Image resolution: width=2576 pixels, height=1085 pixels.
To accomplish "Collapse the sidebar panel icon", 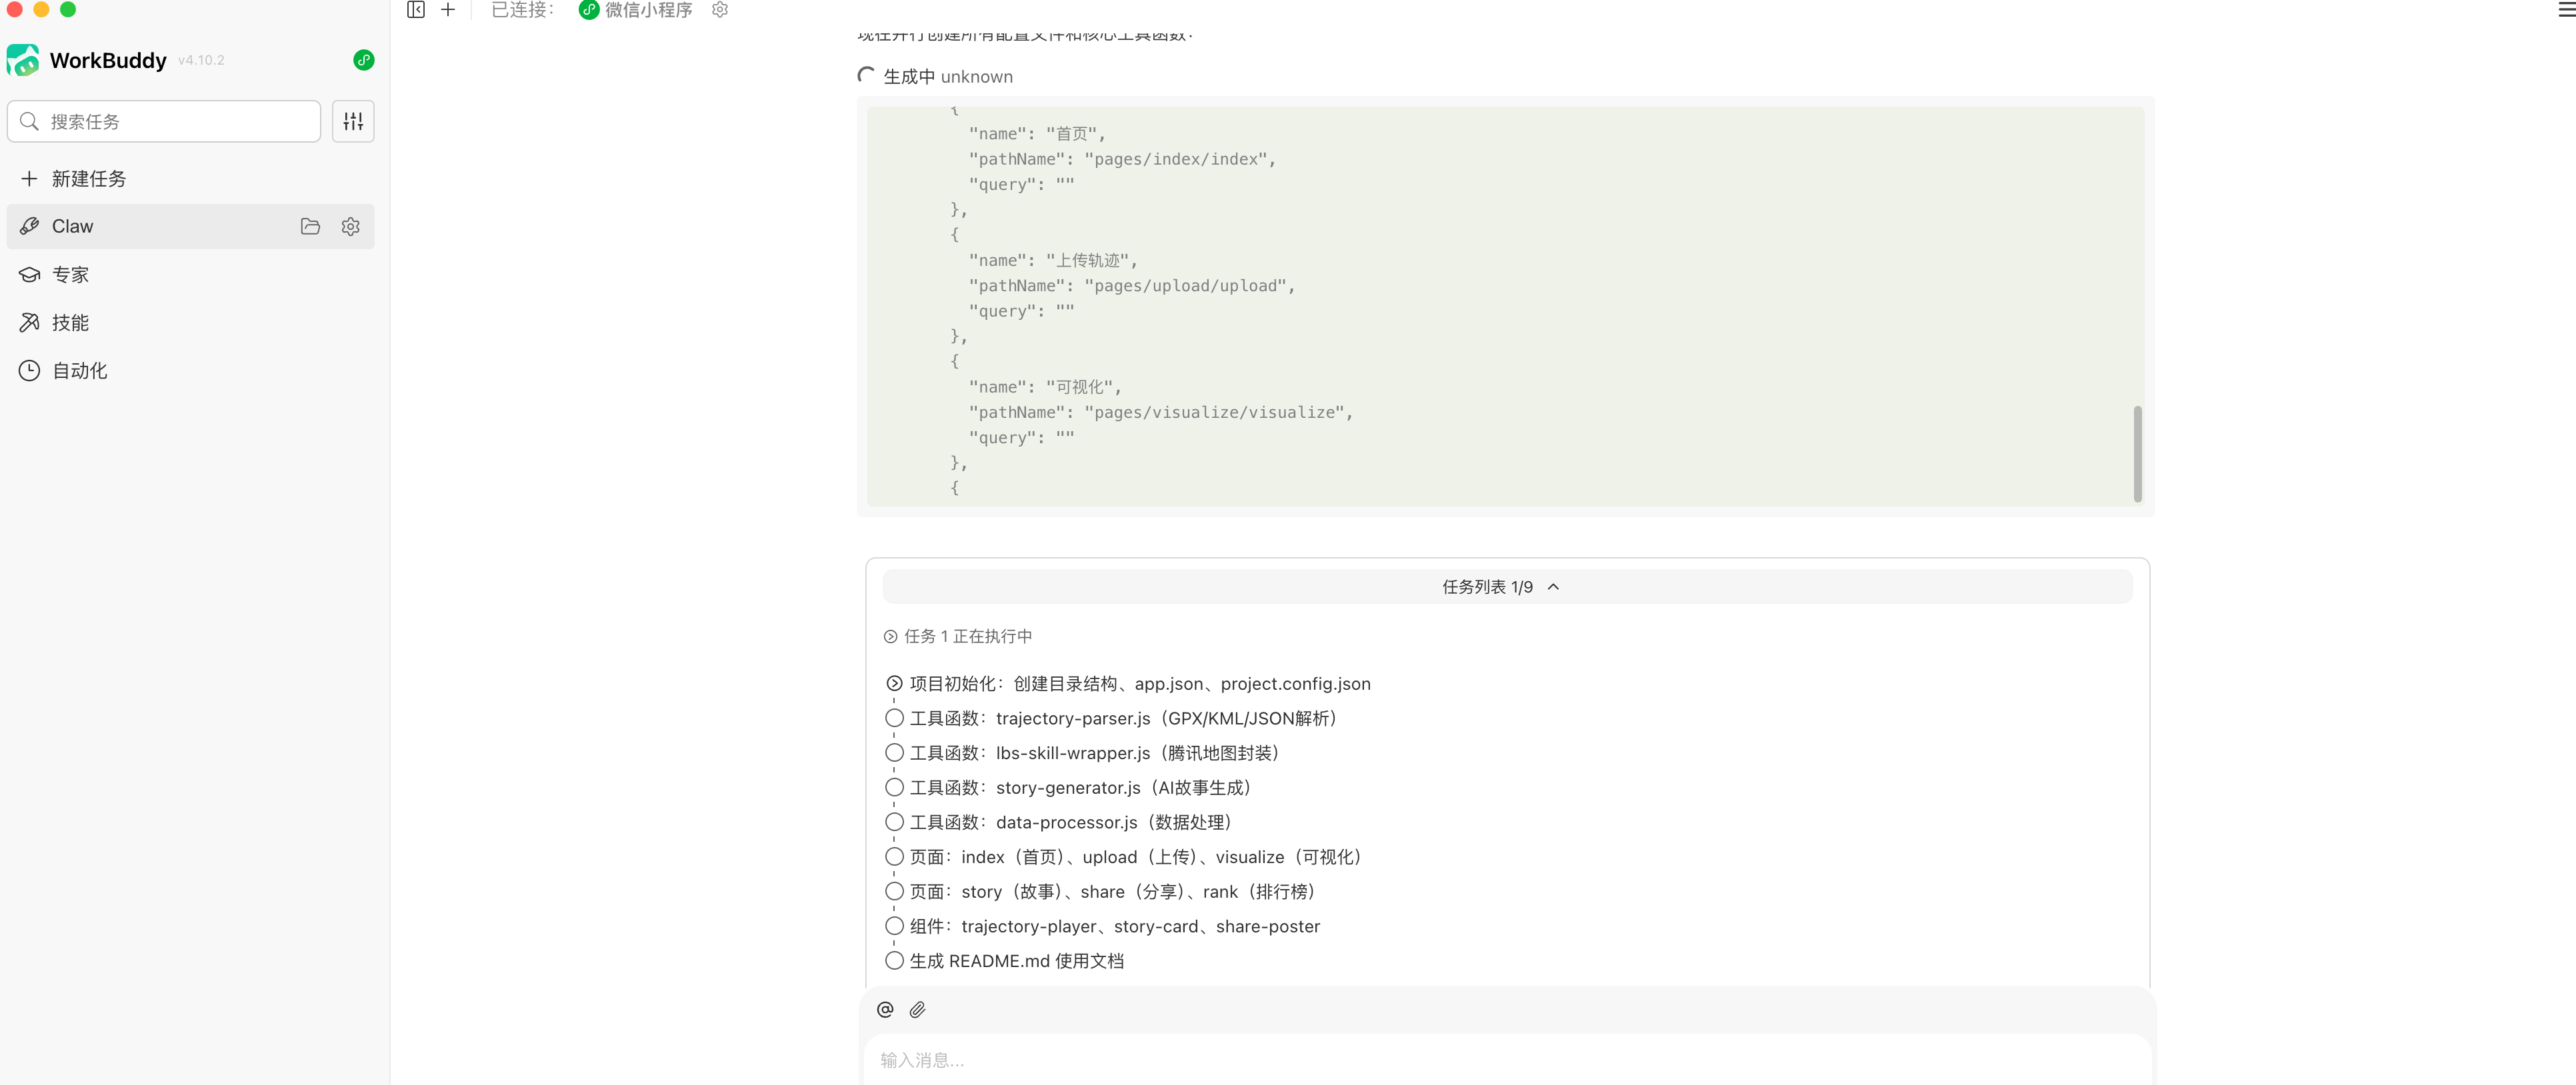I will coord(416,10).
